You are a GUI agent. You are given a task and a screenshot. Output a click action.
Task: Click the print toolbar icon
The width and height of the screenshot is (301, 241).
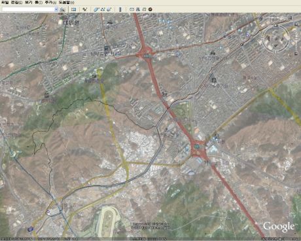[138, 9]
